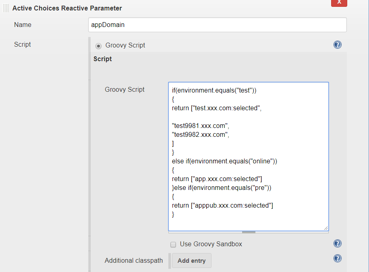Image resolution: width=369 pixels, height=272 pixels.
Task: Open help for the Groovy Script option
Action: point(338,45)
